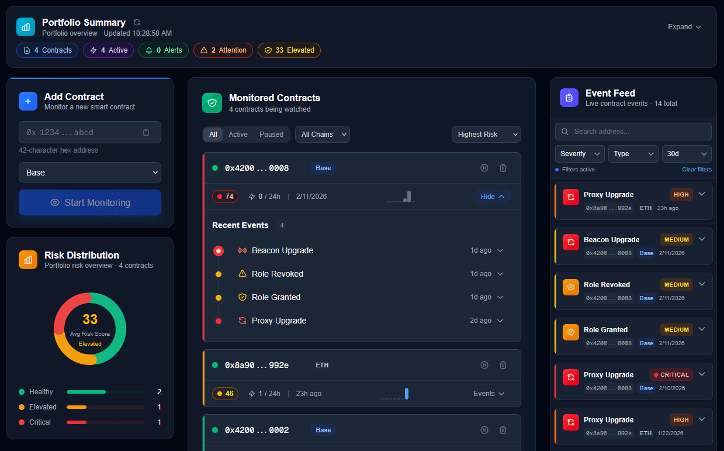Pause monitoring for contract 0x4200...0002
This screenshot has width=724, height=451.
pyautogui.click(x=484, y=429)
